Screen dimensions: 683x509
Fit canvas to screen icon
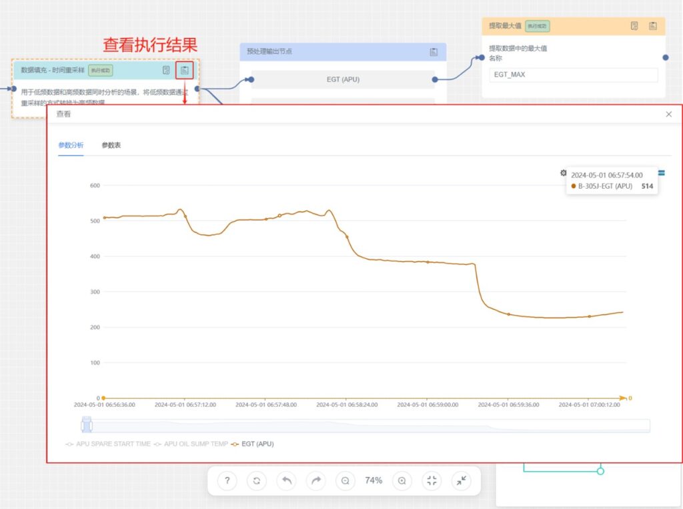432,481
